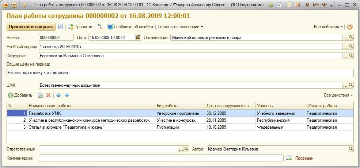Screen dimensions: 360x168
Task: Choose Ответственный via the ellipsis button
Action: pos(181,149)
